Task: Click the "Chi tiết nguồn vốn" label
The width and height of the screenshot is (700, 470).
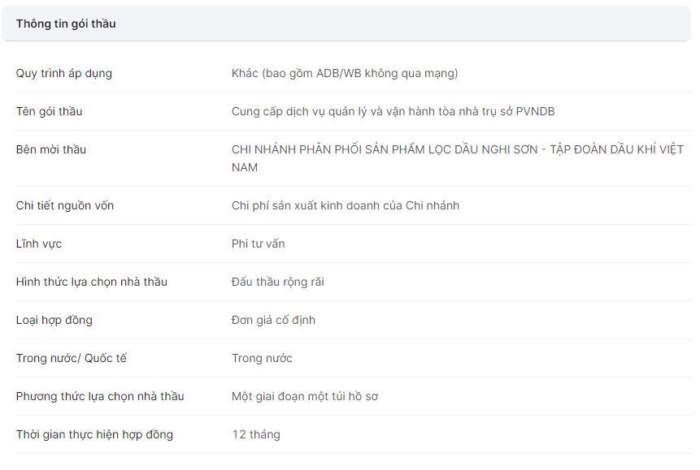Action: click(65, 205)
